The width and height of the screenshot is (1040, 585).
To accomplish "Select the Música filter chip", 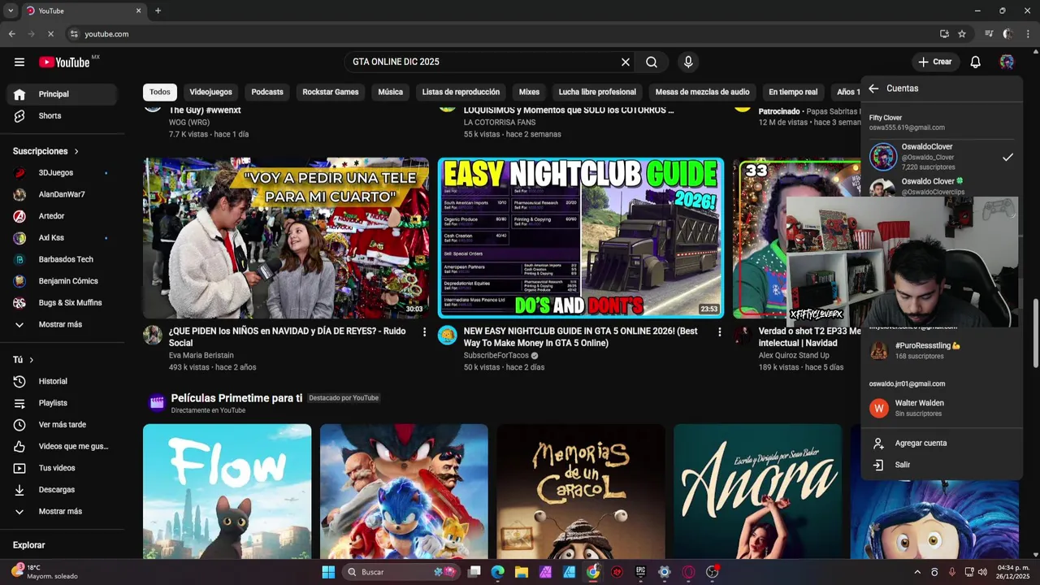I will (x=390, y=92).
